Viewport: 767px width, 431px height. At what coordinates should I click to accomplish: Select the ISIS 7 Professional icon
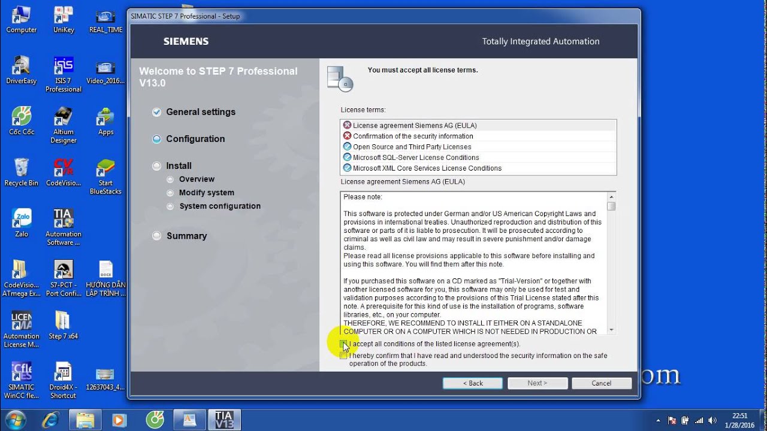click(x=63, y=75)
